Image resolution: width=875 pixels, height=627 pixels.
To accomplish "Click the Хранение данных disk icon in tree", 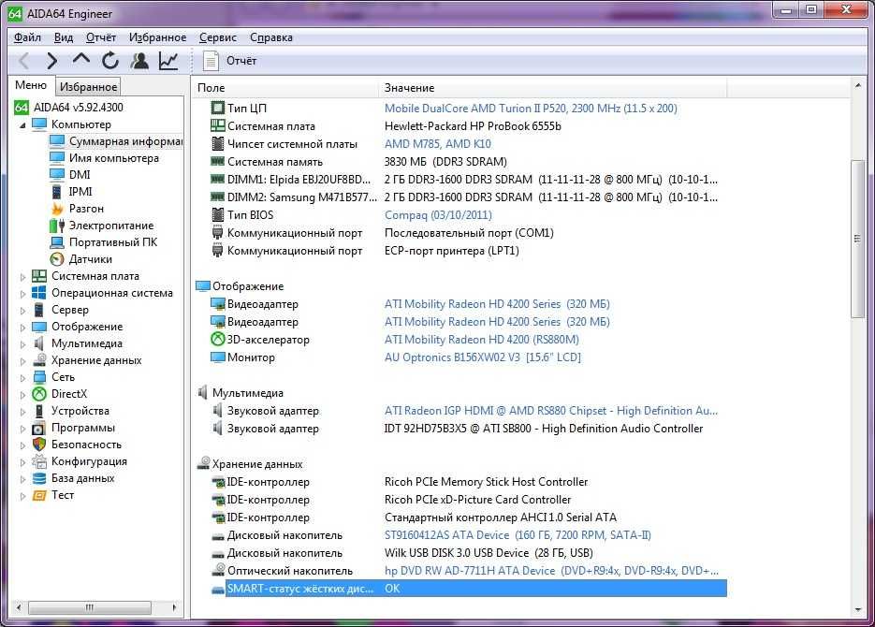I will coord(39,359).
